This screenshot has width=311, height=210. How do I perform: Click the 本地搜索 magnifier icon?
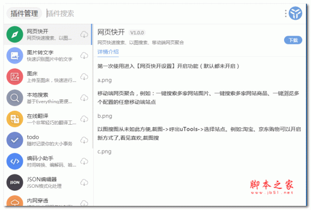tap(15, 98)
